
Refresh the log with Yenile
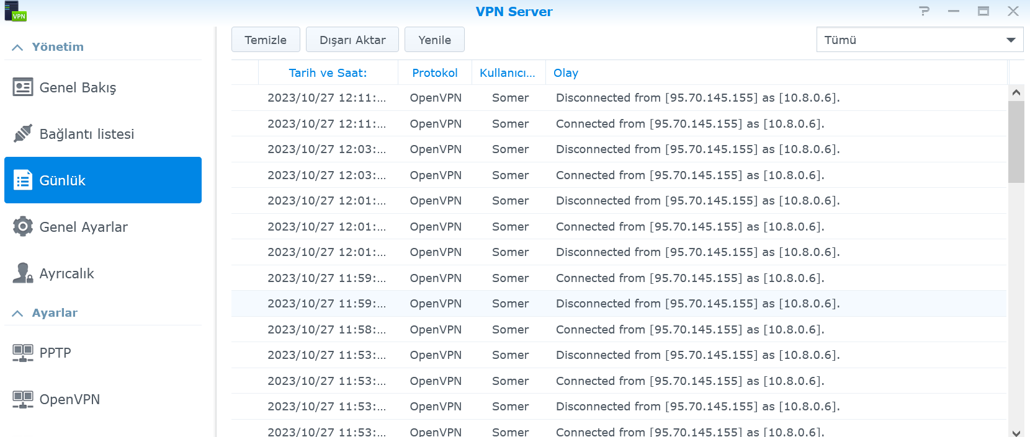click(434, 40)
